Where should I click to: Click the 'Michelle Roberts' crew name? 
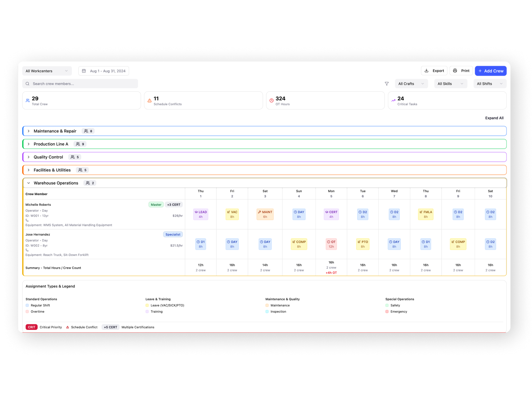pos(38,205)
